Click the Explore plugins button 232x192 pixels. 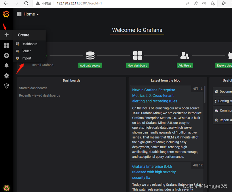coord(224,66)
